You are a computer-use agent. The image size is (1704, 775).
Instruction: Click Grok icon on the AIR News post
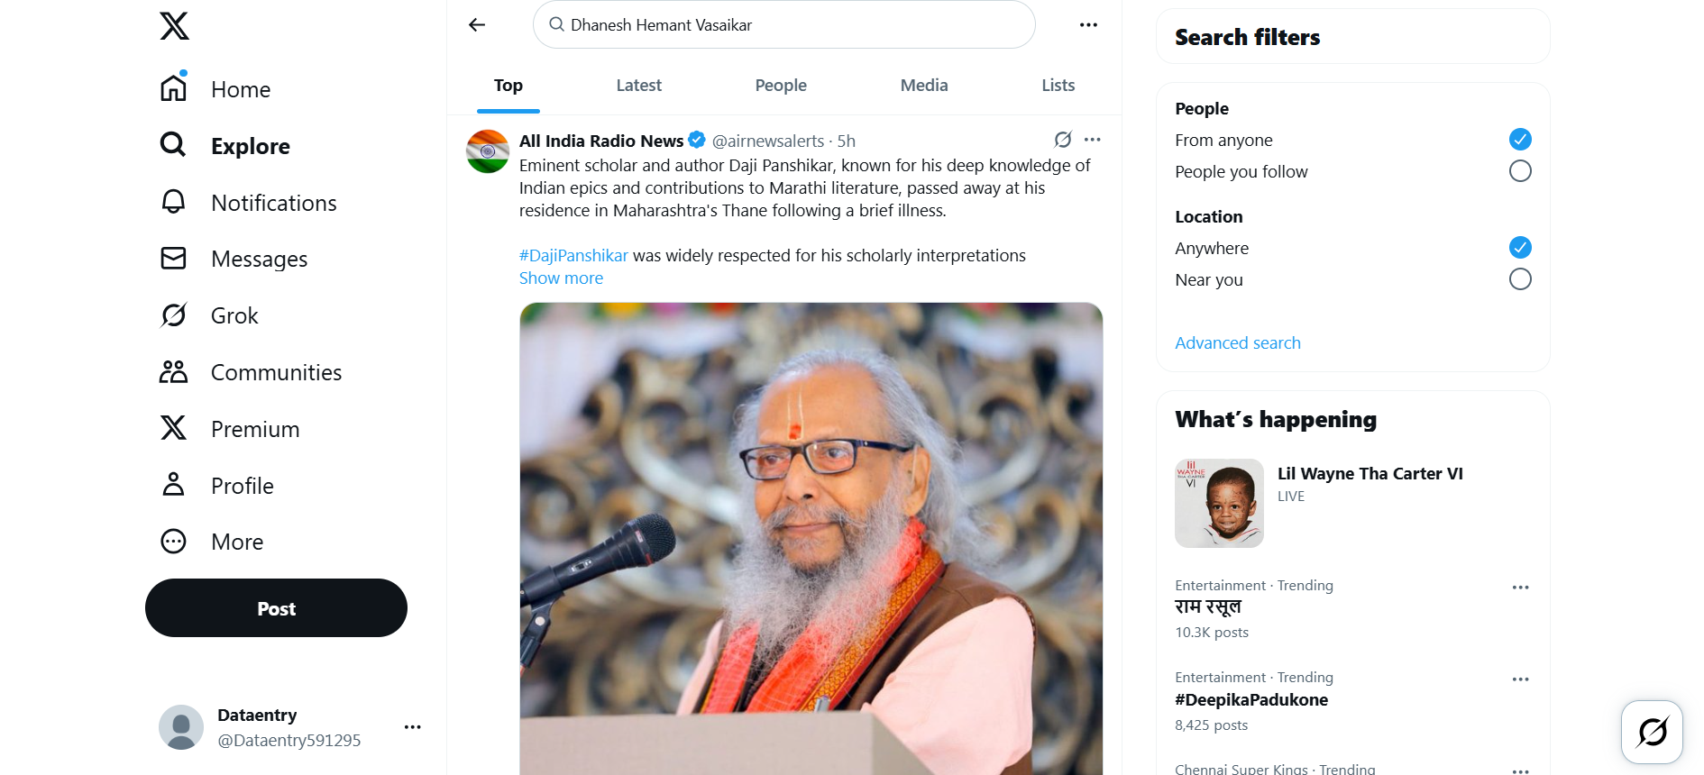click(x=1063, y=140)
